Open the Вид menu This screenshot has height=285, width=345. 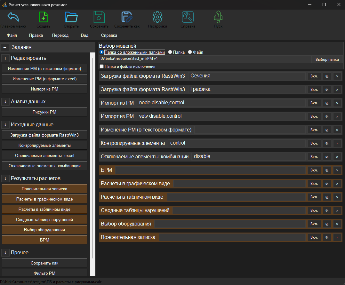tap(84, 36)
